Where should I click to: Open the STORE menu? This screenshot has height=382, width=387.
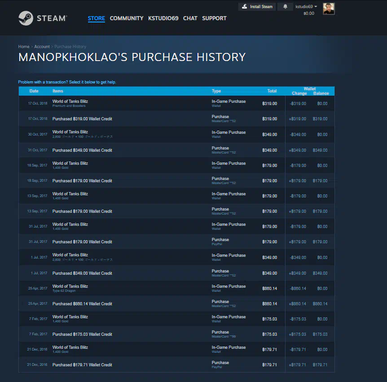tap(96, 18)
